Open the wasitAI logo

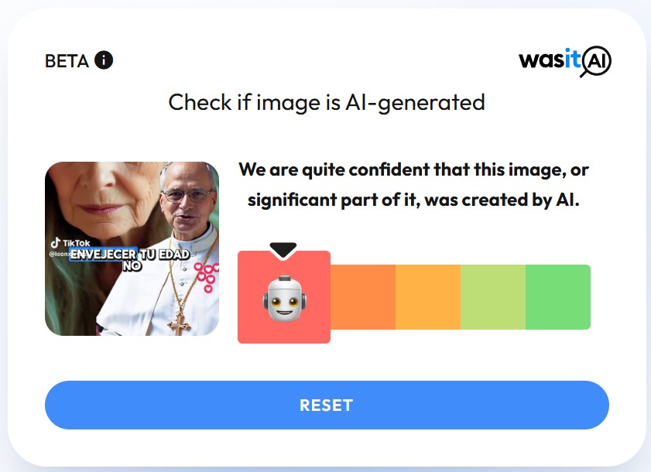tap(565, 61)
